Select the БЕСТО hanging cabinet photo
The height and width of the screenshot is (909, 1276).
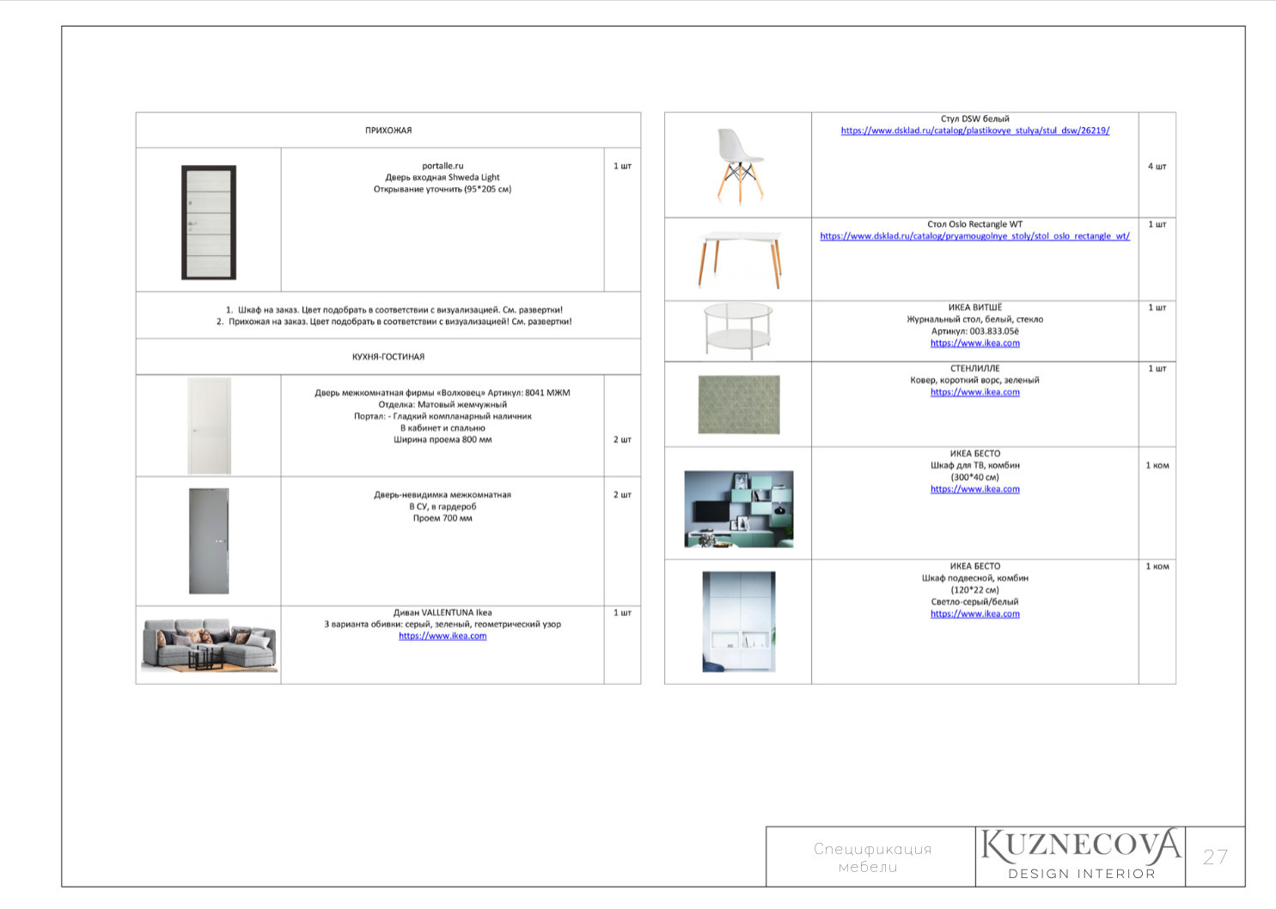(x=739, y=621)
